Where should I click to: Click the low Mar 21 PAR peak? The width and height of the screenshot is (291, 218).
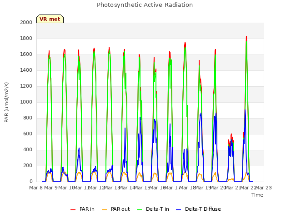pos(231,134)
